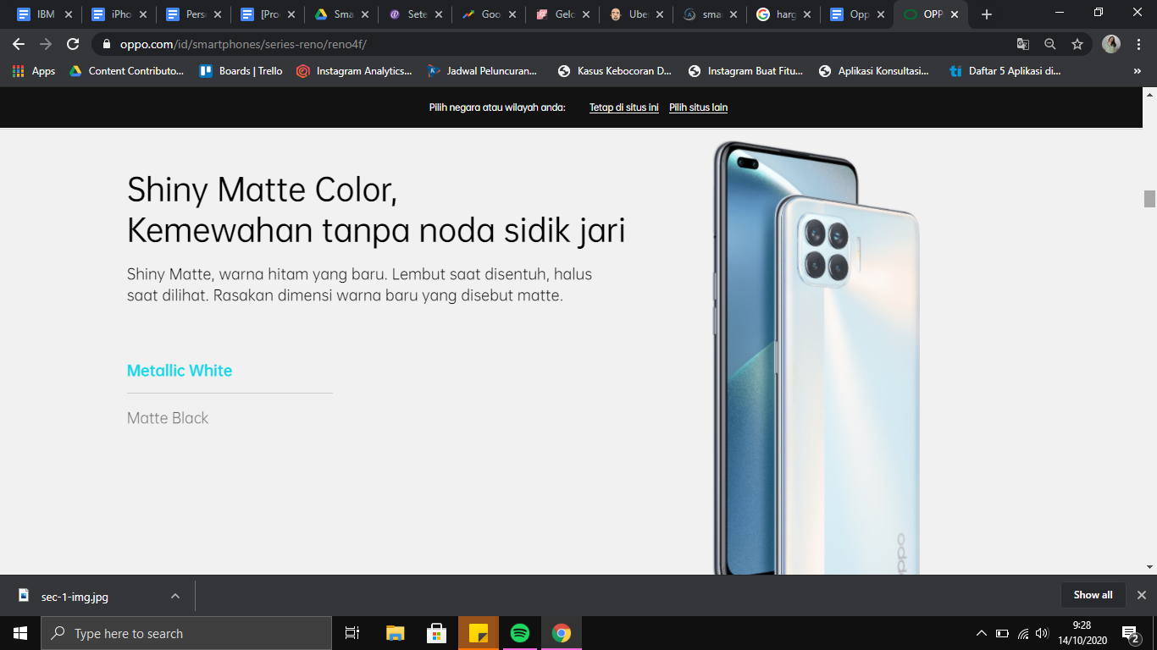Select the Metallic White color option

(x=180, y=371)
